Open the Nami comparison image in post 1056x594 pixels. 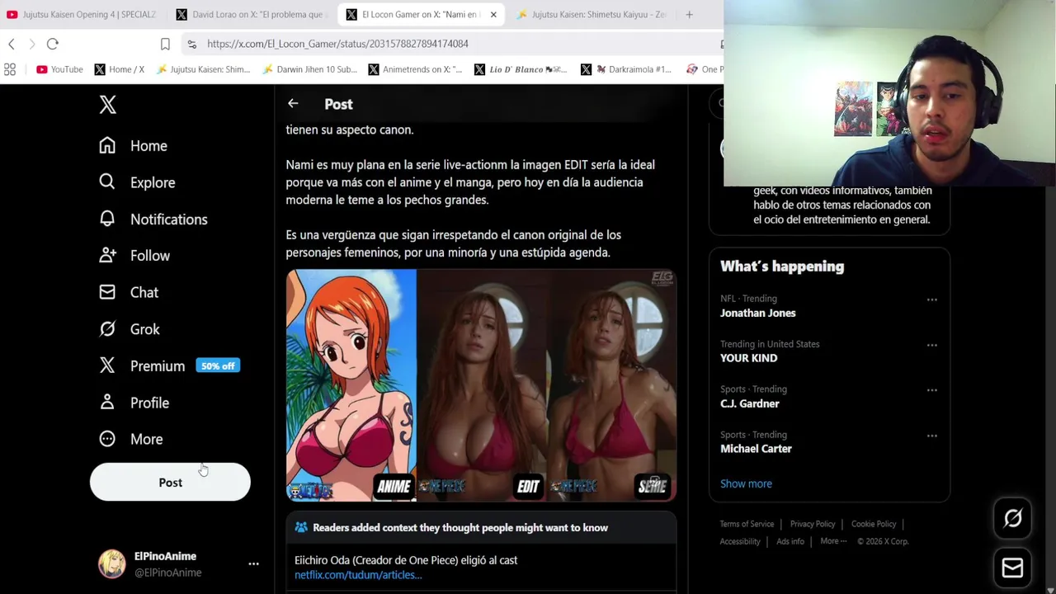tap(481, 385)
